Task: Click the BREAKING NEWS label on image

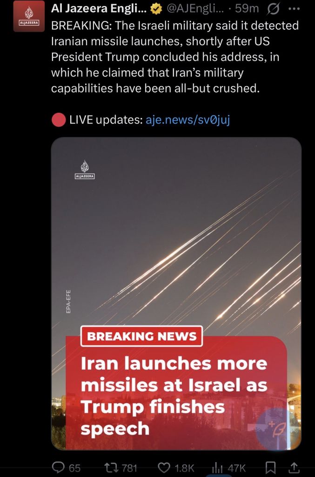Action: tap(141, 336)
